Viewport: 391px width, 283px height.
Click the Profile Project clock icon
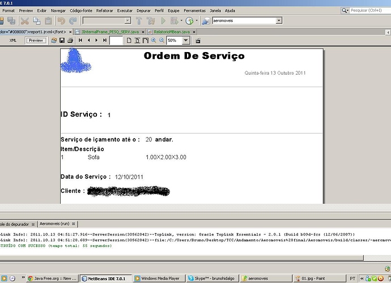[189, 21]
